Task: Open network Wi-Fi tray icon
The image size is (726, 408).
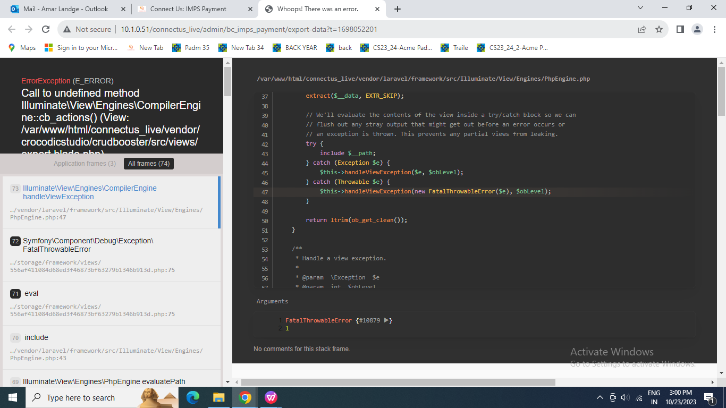Action: (639, 397)
